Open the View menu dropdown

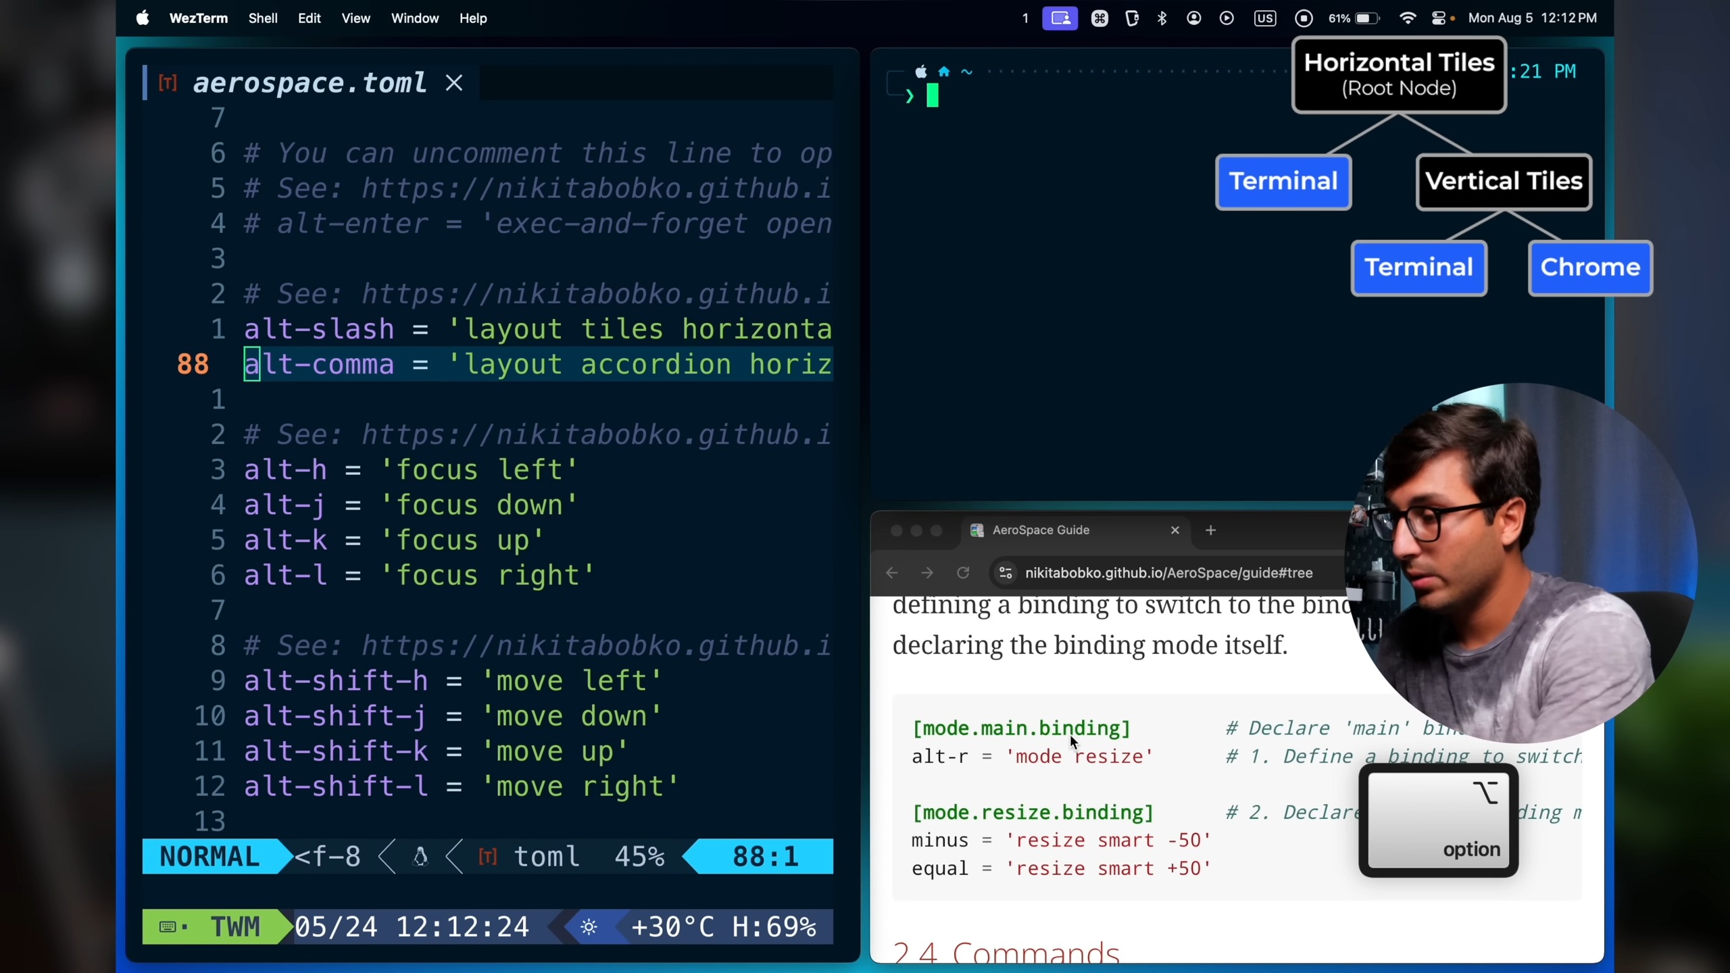point(355,18)
